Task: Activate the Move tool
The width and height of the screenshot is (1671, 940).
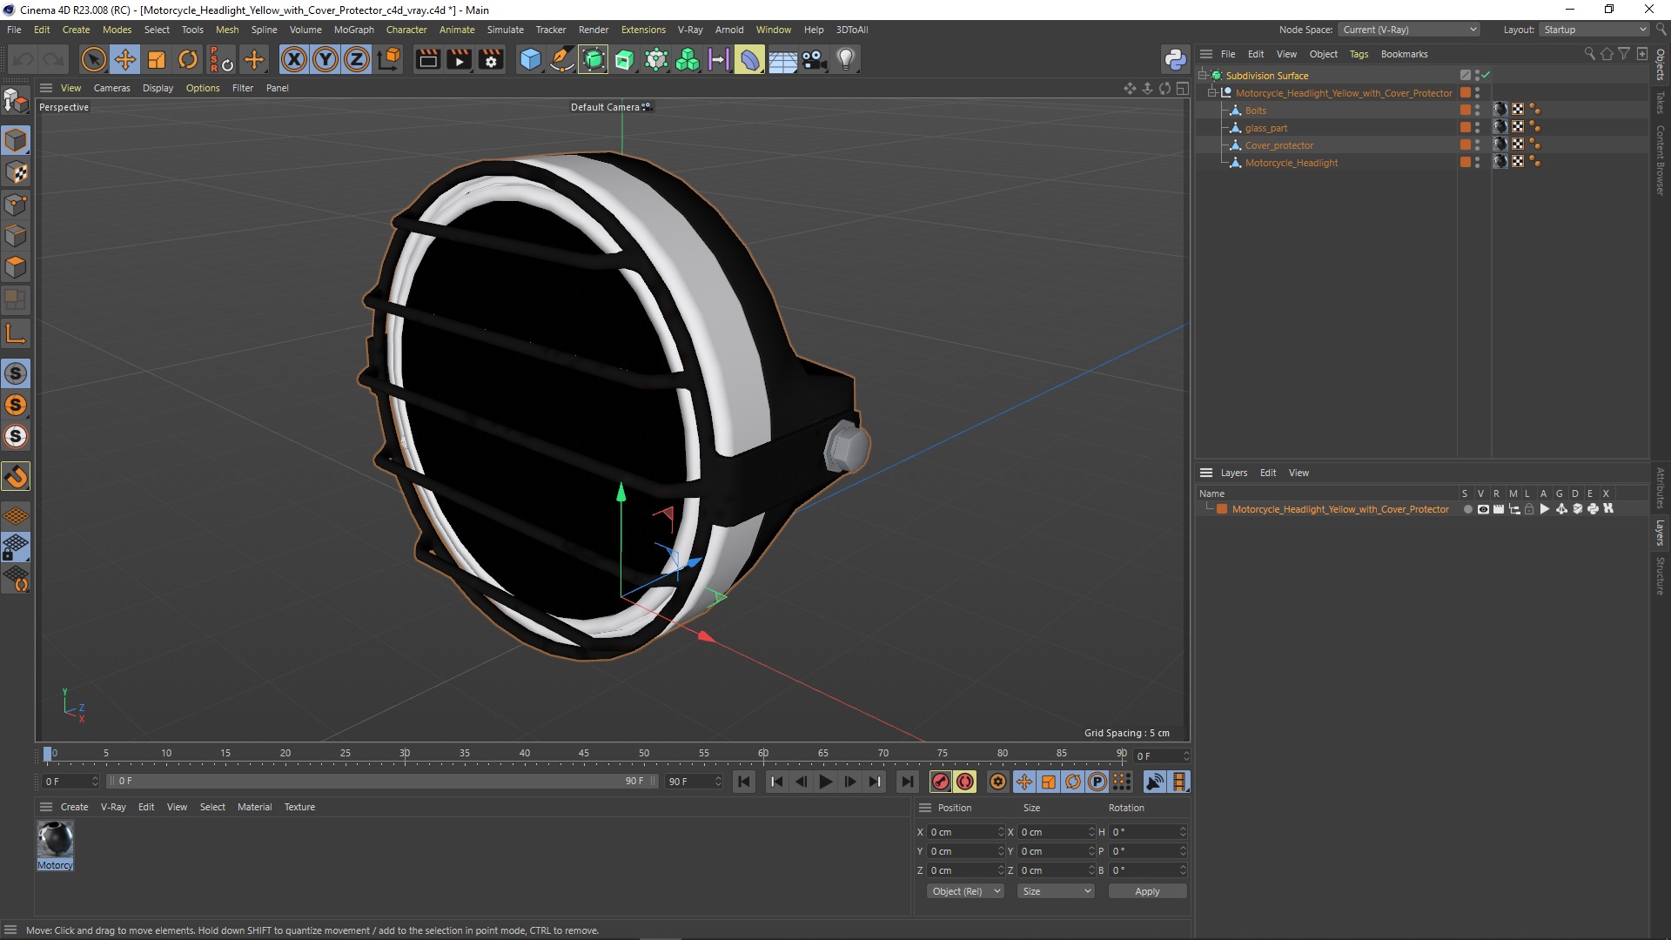Action: (x=125, y=59)
